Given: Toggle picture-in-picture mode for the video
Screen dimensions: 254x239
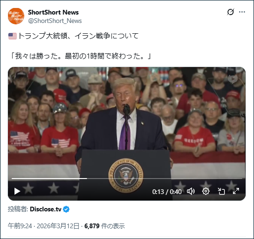Looking at the screenshot, I should click(221, 191).
